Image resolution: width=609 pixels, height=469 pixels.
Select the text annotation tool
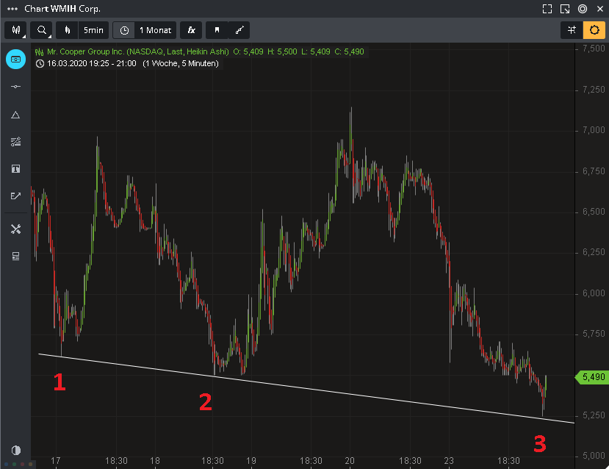tap(15, 168)
